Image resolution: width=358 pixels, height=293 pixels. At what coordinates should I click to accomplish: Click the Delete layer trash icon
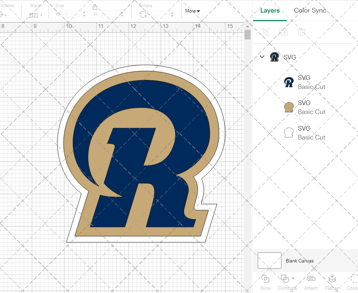(301, 32)
